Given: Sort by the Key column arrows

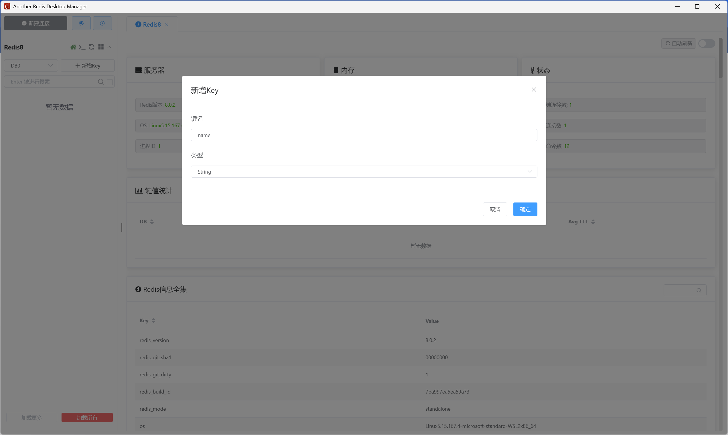Looking at the screenshot, I should coord(153,321).
